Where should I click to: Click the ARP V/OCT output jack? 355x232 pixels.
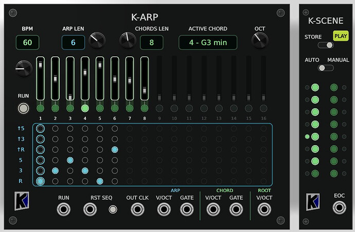click(x=164, y=209)
